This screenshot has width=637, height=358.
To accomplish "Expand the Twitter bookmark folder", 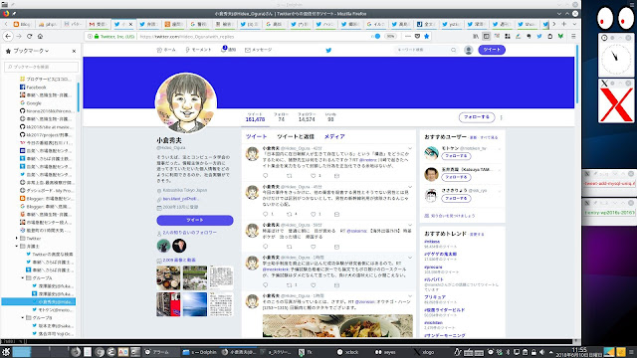I will tap(17, 239).
